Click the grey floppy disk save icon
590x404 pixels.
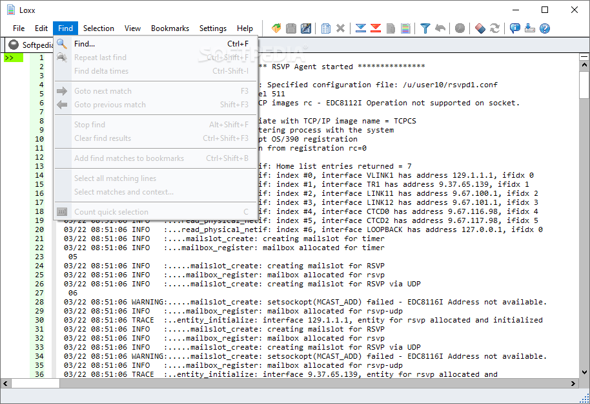click(x=291, y=28)
